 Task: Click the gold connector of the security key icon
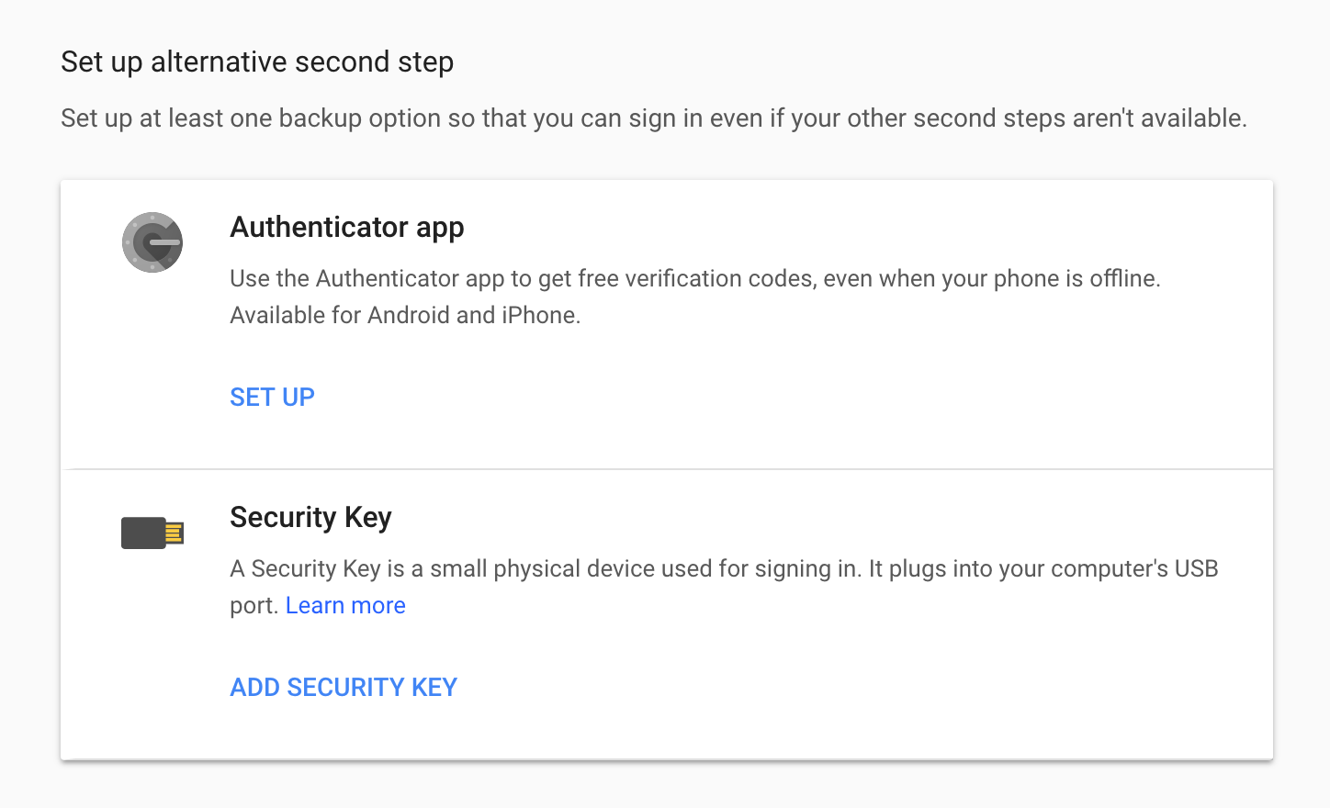175,533
